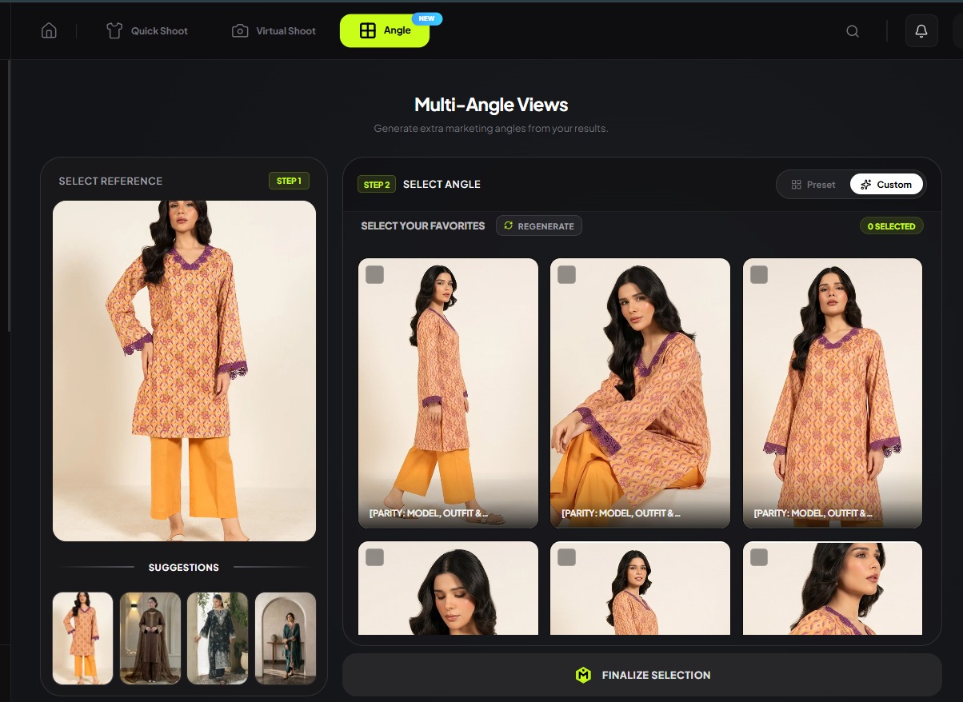Click the Angle grid icon
Image resolution: width=963 pixels, height=702 pixels.
point(367,30)
